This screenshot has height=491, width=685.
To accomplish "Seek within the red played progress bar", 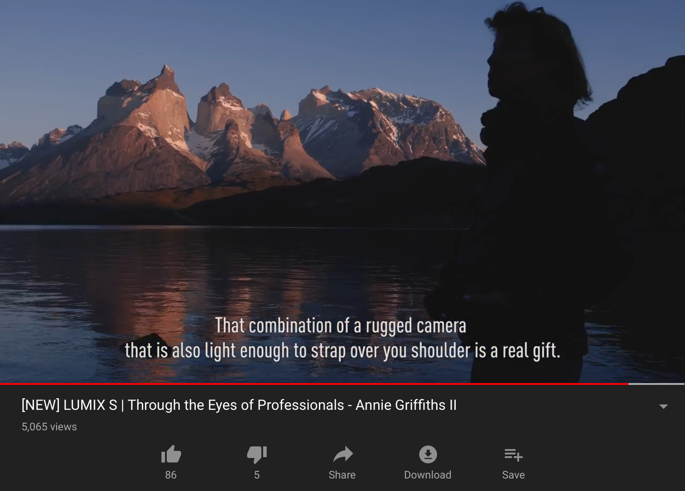I will tap(314, 384).
